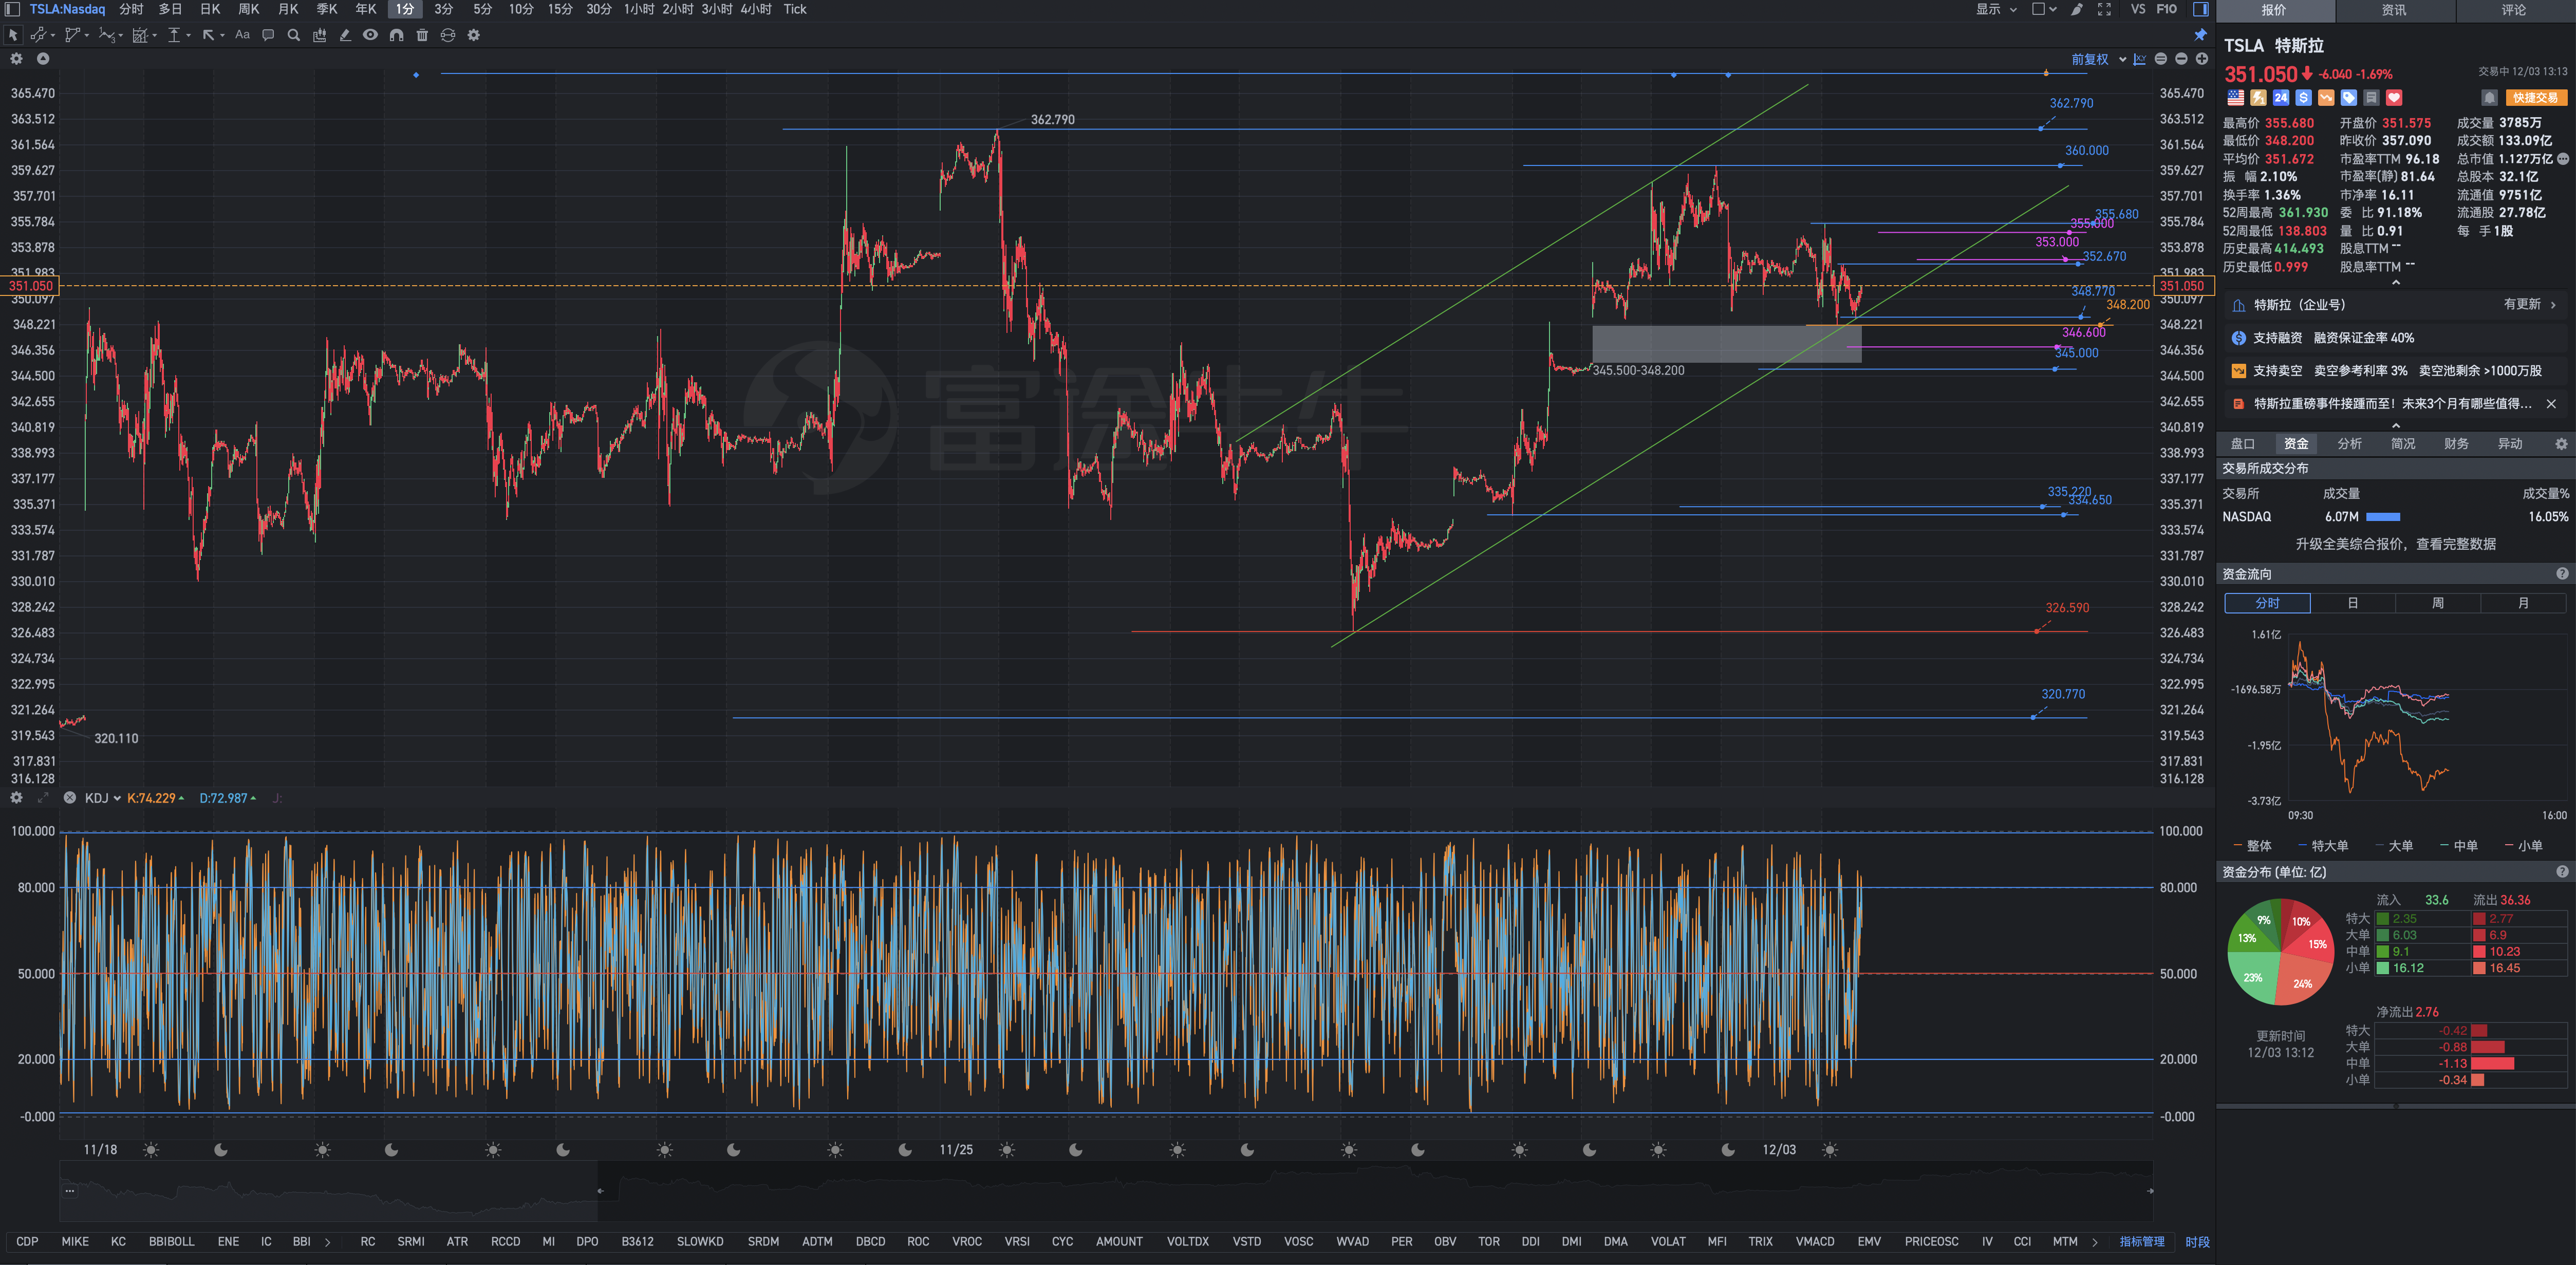
Task: Select 月 in fund flow period
Action: click(2522, 603)
